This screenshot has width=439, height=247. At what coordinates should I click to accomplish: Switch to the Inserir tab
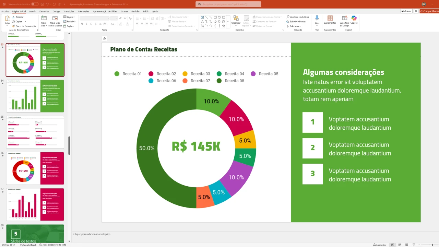point(33,11)
